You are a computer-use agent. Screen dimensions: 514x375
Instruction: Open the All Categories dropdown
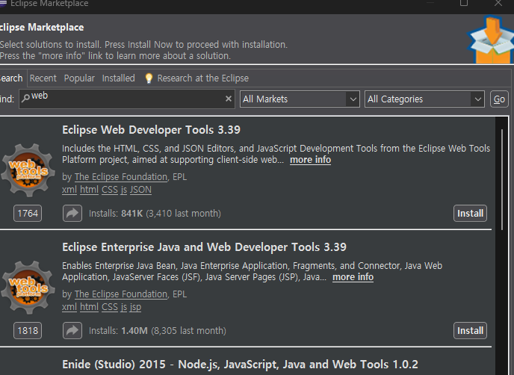(x=424, y=99)
